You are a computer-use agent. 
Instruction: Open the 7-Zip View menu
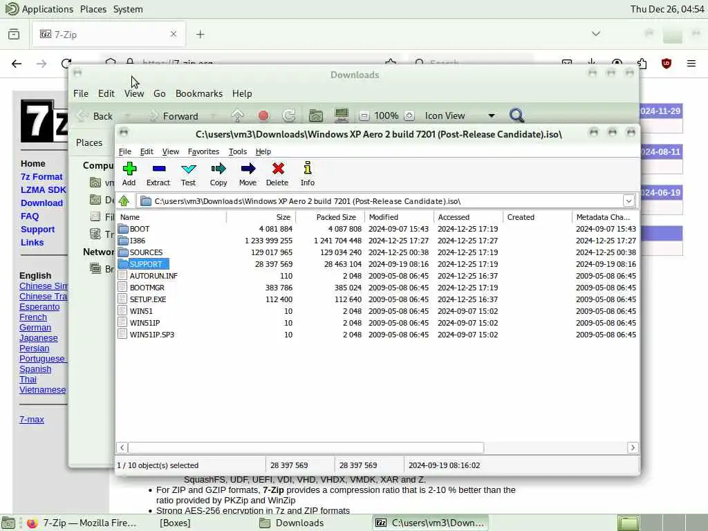pos(171,151)
